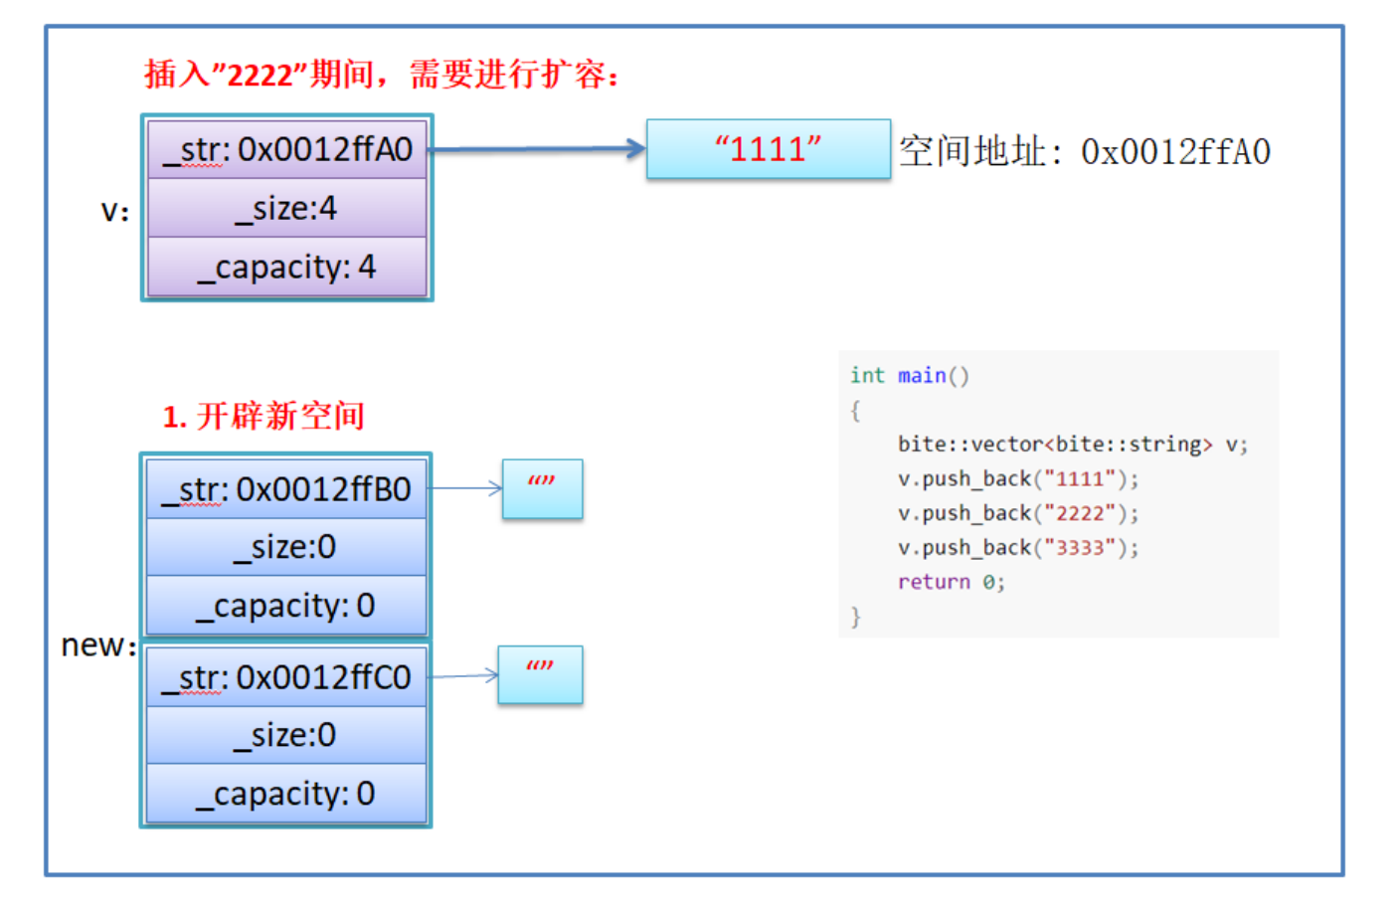Viewport: 1399px width, 919px height.
Task: Click the red heading 1. 开辟新空间
Action: (263, 416)
